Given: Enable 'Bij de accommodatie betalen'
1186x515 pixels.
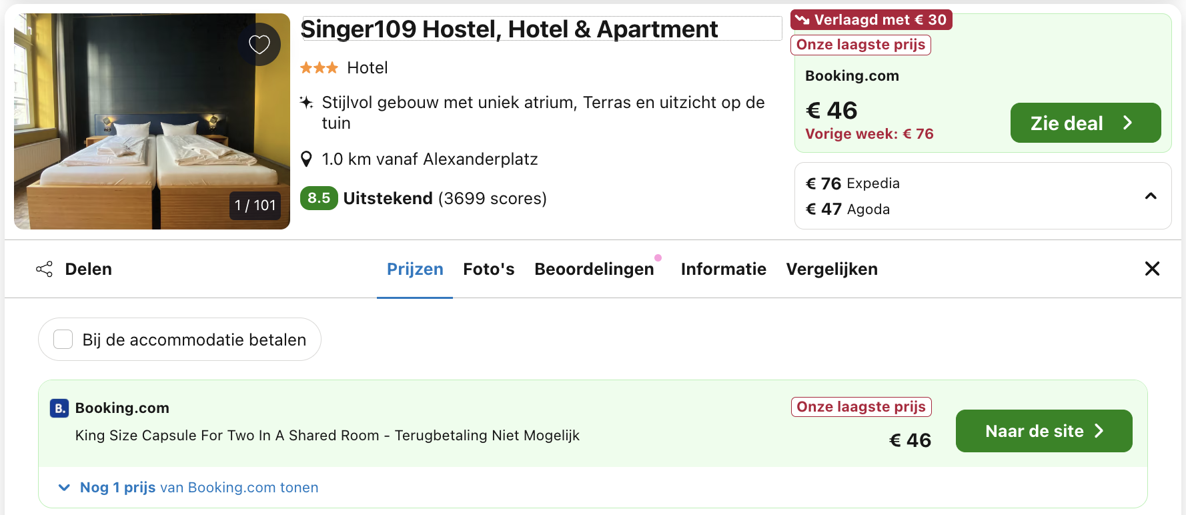Looking at the screenshot, I should 63,339.
